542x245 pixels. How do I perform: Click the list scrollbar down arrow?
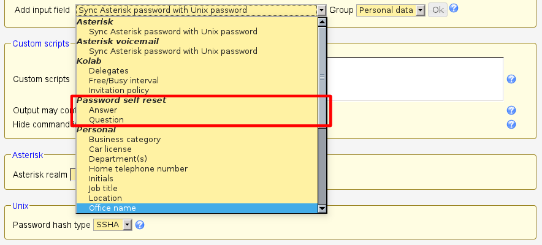point(323,209)
